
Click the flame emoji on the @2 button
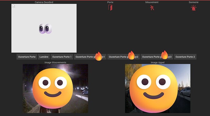pyautogui.click(x=131, y=55)
